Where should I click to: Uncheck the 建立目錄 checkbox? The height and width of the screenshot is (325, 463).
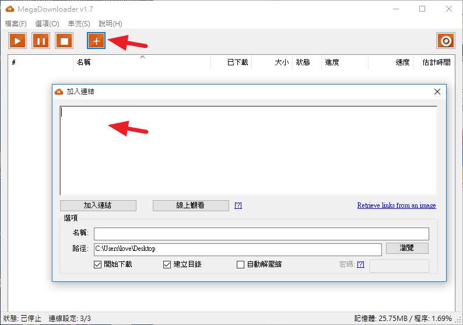coord(167,264)
